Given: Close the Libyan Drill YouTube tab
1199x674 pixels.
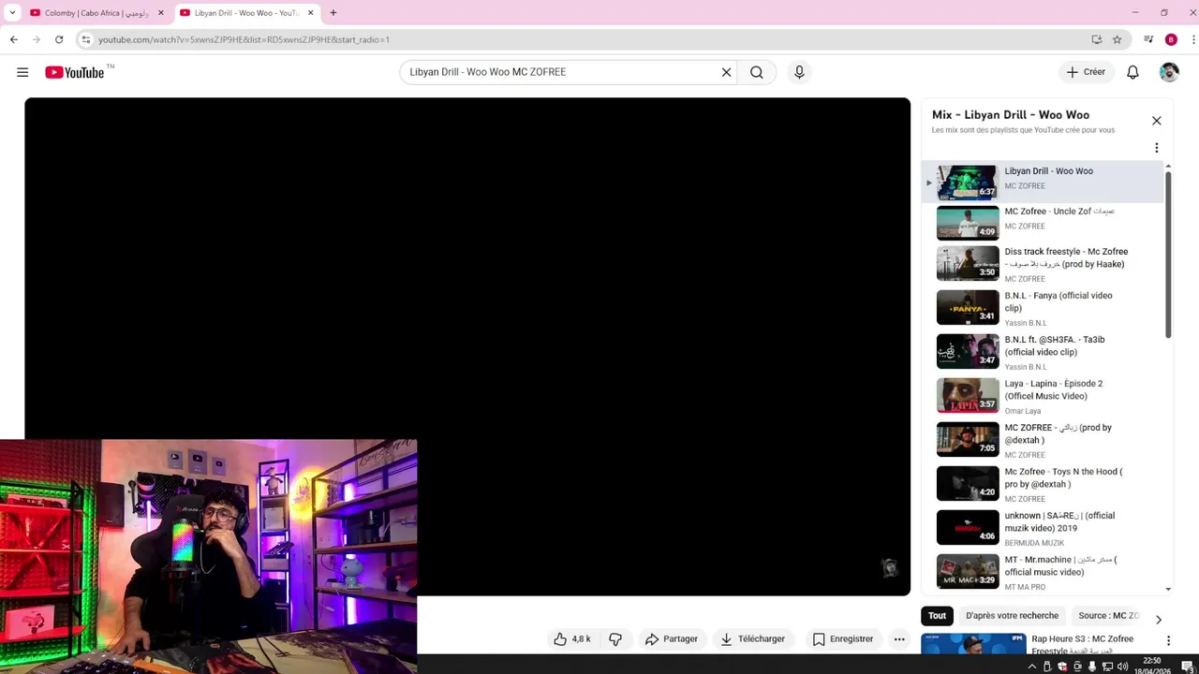Looking at the screenshot, I should (x=311, y=13).
